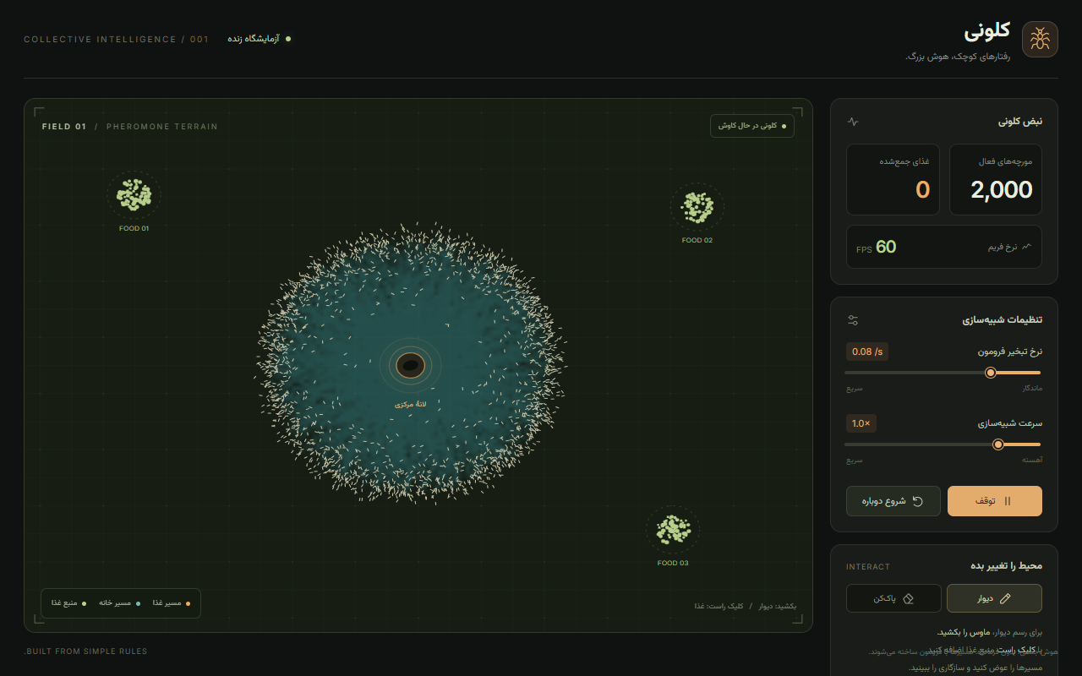The width and height of the screenshot is (1082, 676).
Task: Click the بکشید: دیوار hint text
Action: 777,607
